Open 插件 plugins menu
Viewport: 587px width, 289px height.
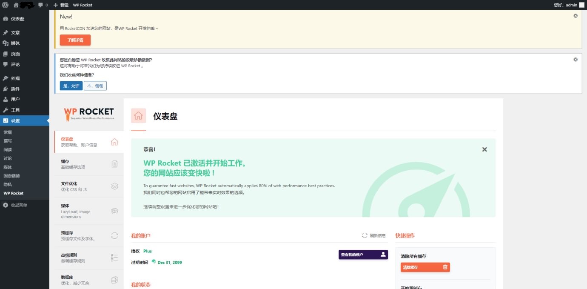coord(25,89)
